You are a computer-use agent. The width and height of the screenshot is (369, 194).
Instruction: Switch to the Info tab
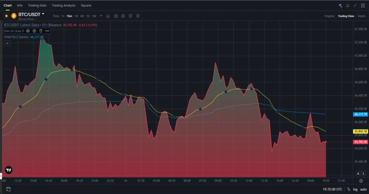click(20, 5)
